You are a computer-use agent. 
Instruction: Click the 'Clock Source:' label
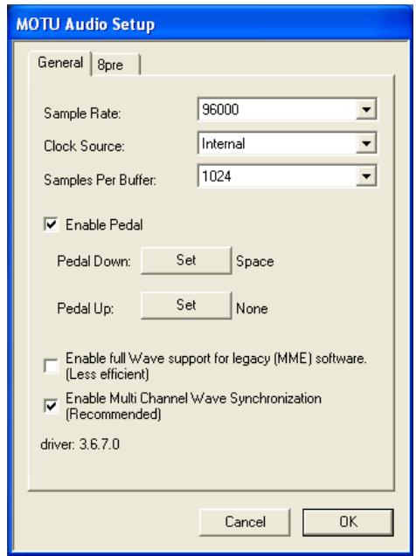[x=84, y=146]
